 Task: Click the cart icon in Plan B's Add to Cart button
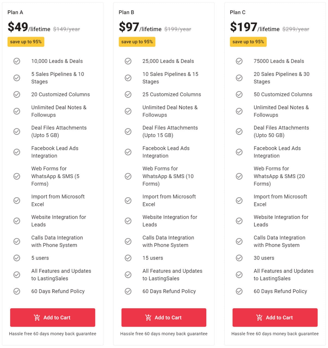pyautogui.click(x=149, y=317)
